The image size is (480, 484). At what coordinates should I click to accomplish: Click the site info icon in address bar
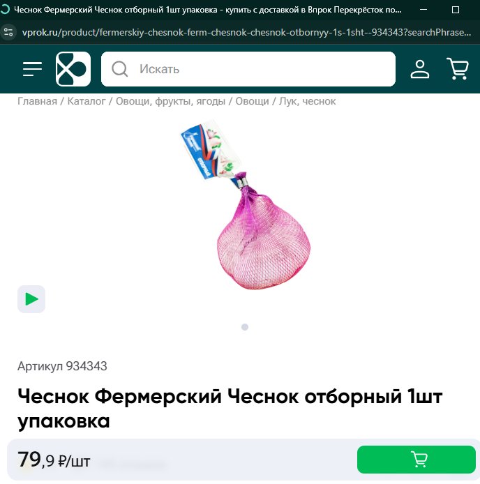[8, 32]
